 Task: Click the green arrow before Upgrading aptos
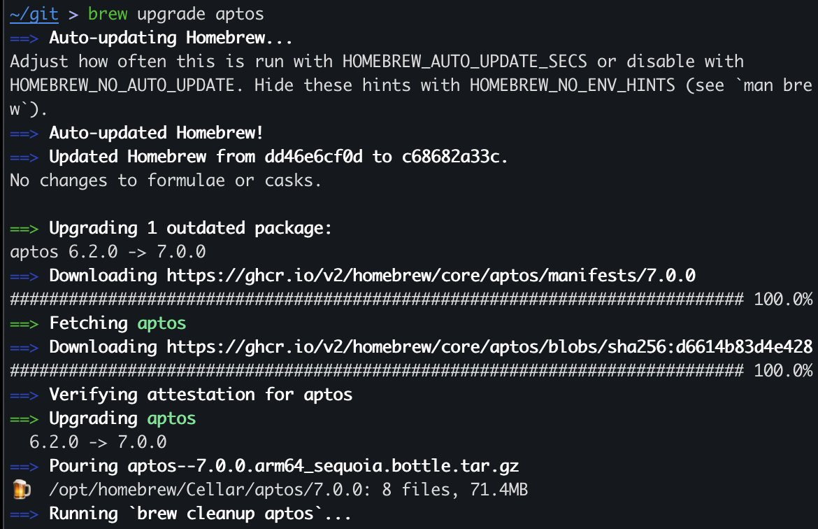pyautogui.click(x=24, y=419)
